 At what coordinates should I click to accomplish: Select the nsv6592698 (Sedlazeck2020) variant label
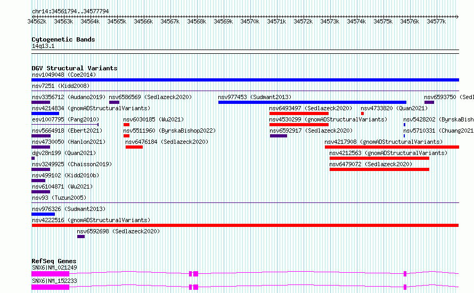(118, 231)
